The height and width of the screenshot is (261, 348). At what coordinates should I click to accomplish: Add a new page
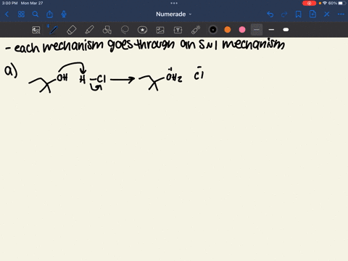coord(312,14)
